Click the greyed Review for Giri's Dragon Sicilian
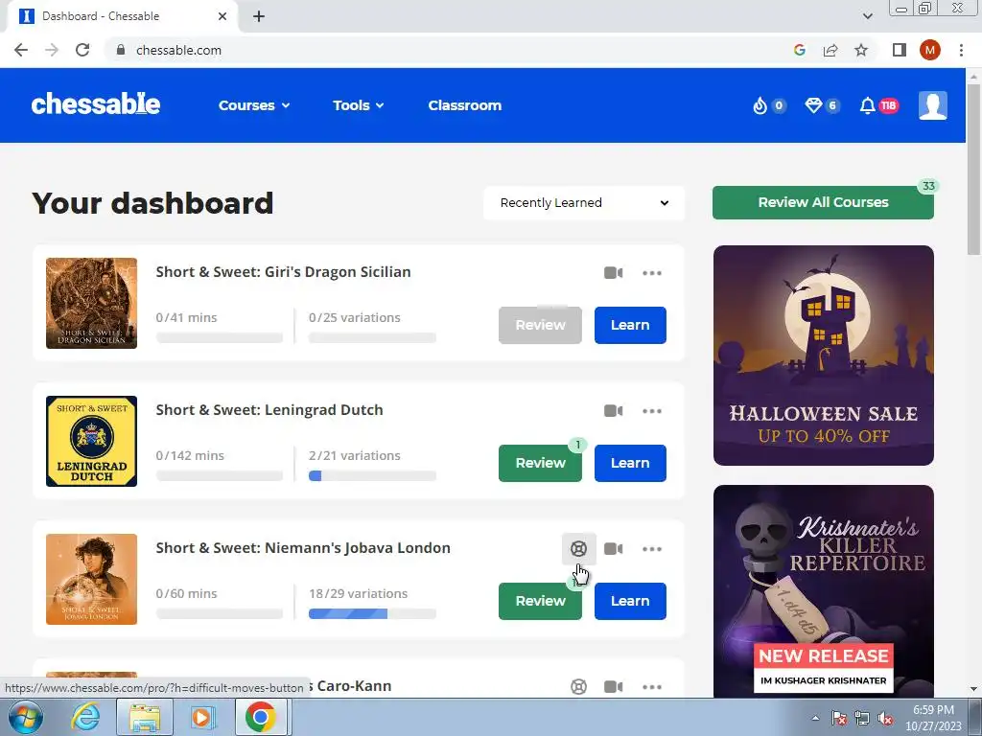This screenshot has height=736, width=982. pyautogui.click(x=540, y=325)
